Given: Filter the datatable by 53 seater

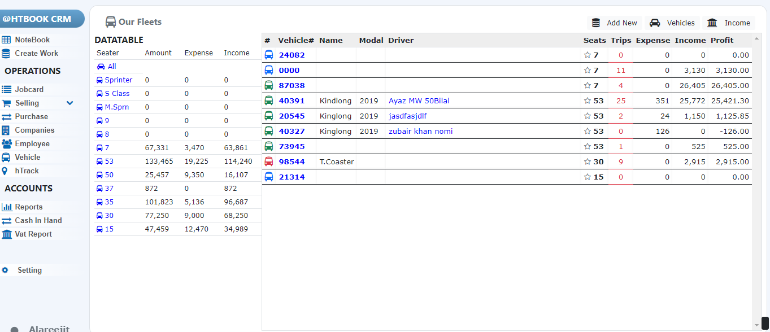Looking at the screenshot, I should [109, 161].
